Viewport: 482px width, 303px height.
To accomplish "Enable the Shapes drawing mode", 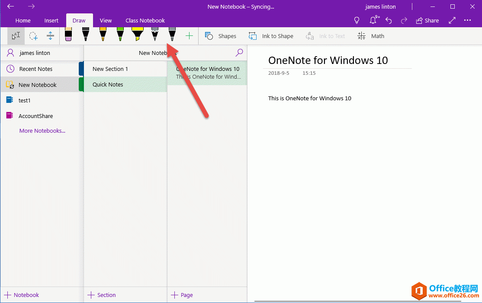I will [221, 36].
